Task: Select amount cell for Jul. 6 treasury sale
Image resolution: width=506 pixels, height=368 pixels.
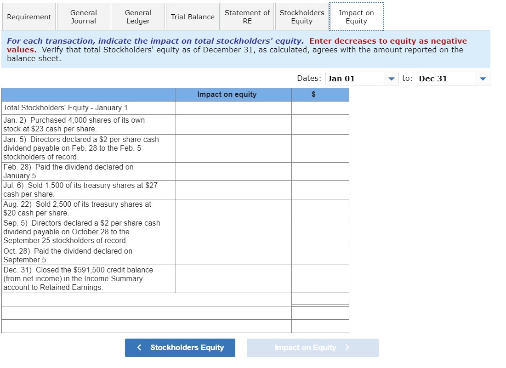Action: (x=320, y=190)
